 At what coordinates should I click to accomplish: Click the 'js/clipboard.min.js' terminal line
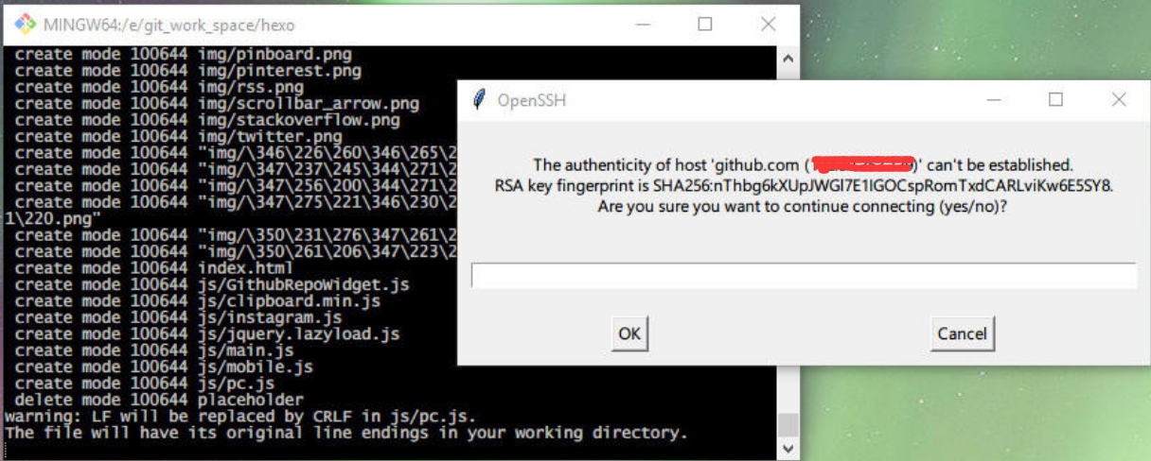[198, 300]
